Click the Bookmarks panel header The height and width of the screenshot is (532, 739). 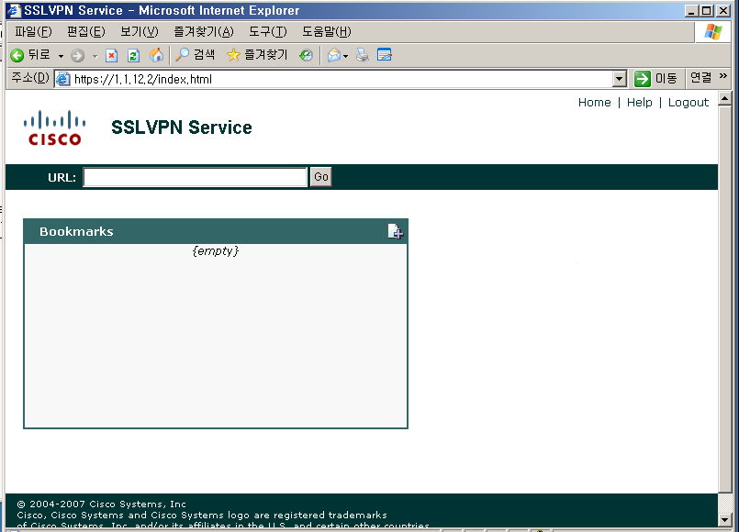[x=216, y=232]
